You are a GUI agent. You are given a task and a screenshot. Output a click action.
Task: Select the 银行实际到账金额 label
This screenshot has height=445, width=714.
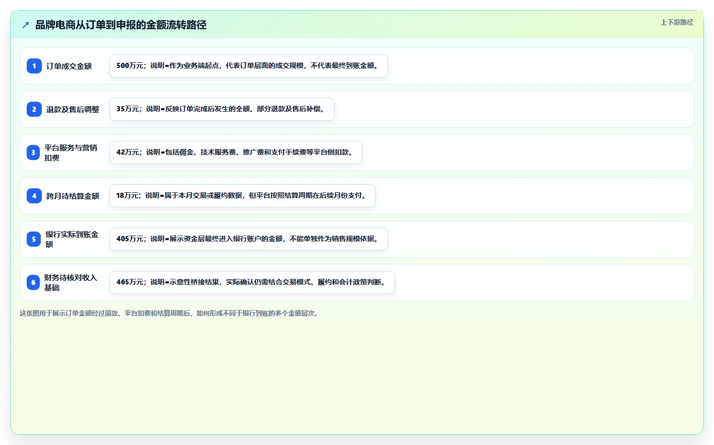72,239
